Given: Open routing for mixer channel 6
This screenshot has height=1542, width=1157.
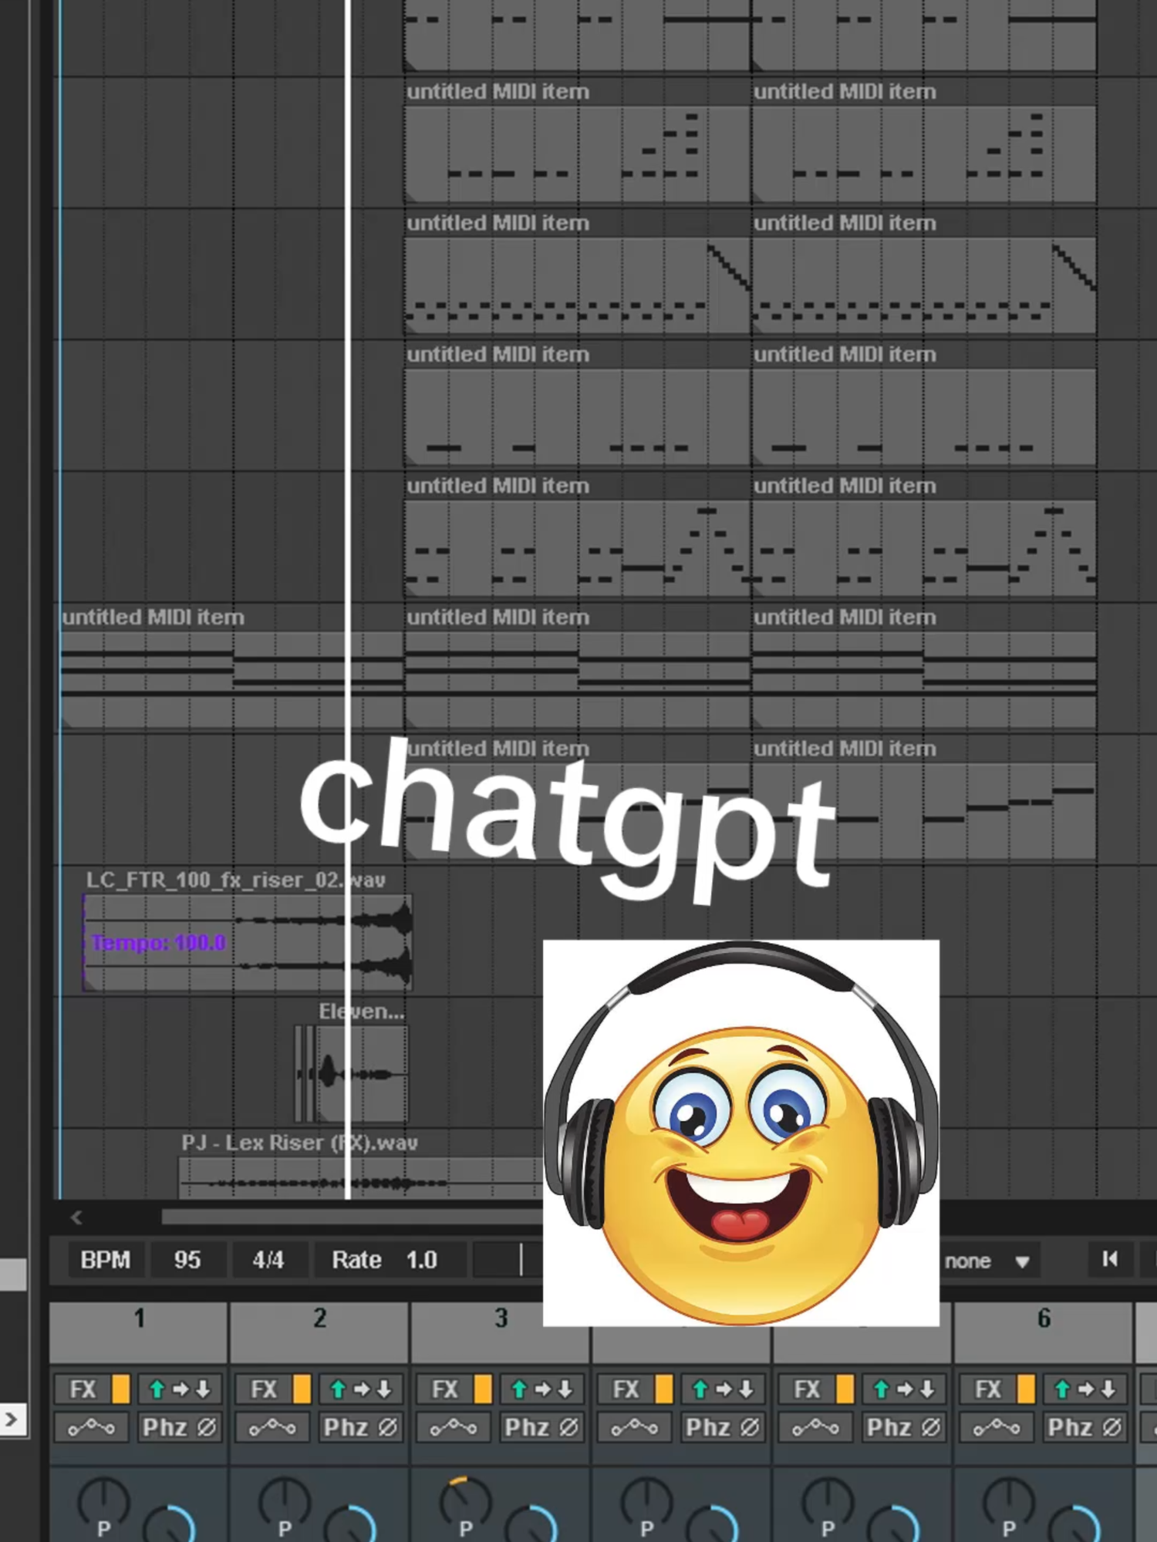Looking at the screenshot, I should (x=1085, y=1389).
